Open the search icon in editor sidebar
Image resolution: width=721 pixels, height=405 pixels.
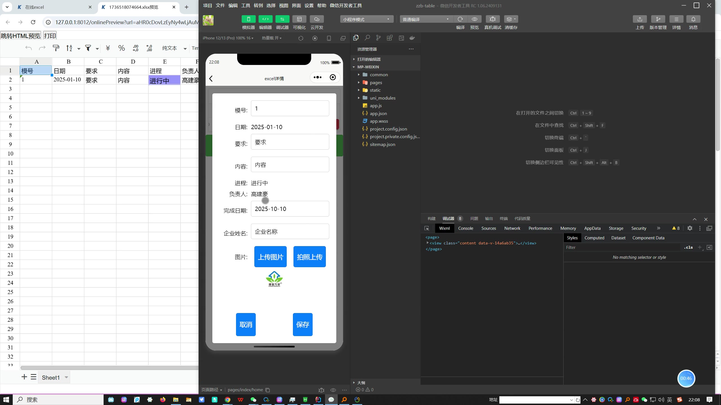367,38
